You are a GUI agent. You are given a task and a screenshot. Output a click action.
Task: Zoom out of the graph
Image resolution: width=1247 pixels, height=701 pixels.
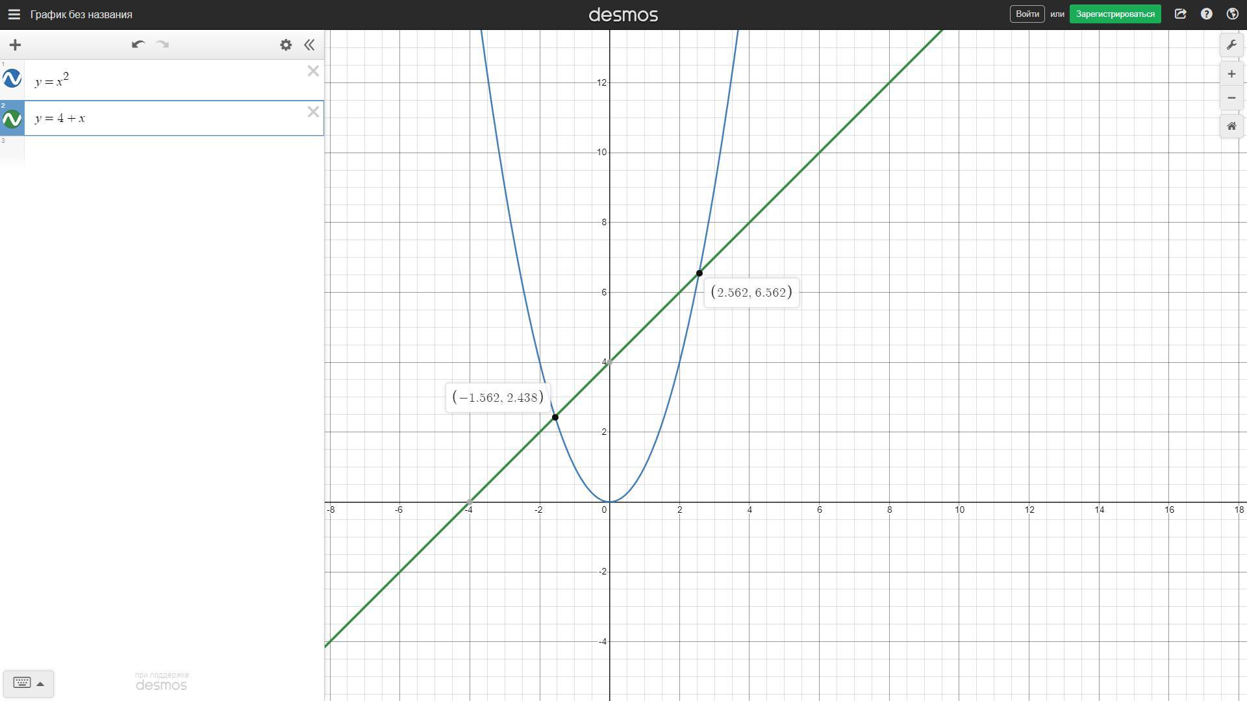coord(1231,98)
